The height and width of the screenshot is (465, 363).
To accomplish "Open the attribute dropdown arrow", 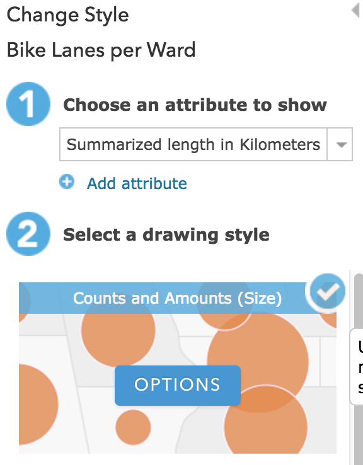I will tap(340, 145).
